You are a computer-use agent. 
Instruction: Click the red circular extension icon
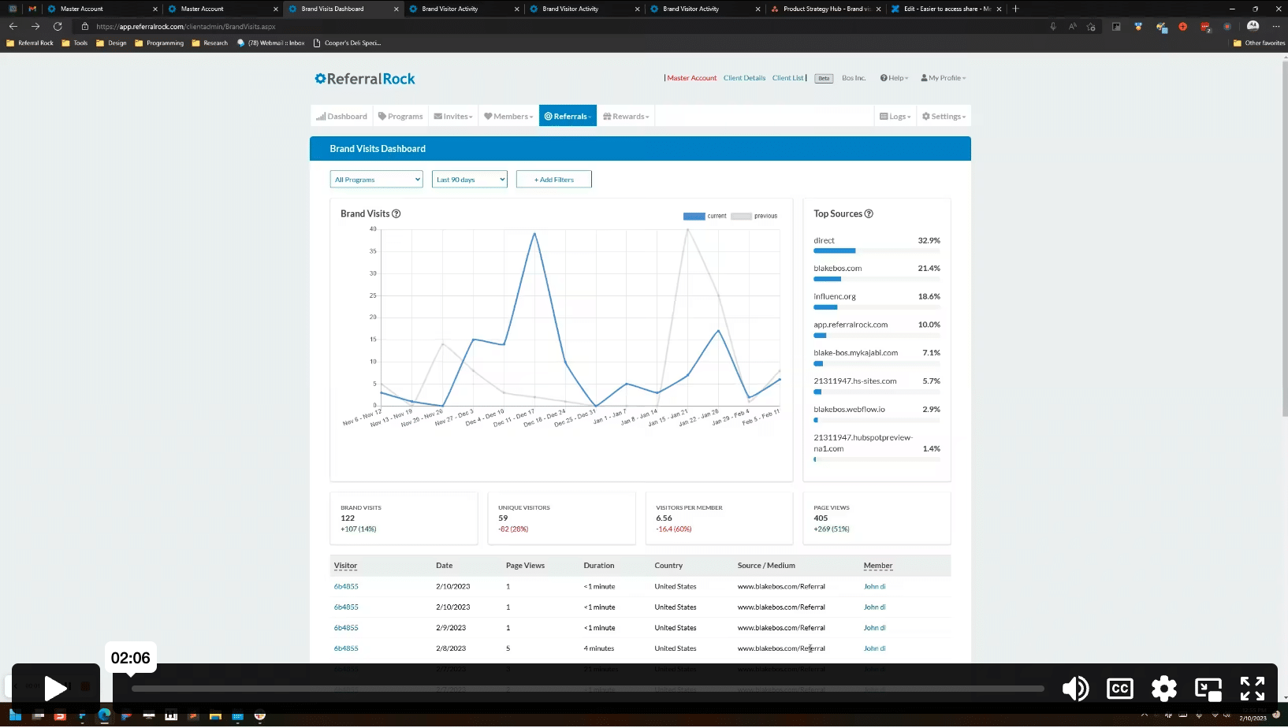pyautogui.click(x=1182, y=26)
